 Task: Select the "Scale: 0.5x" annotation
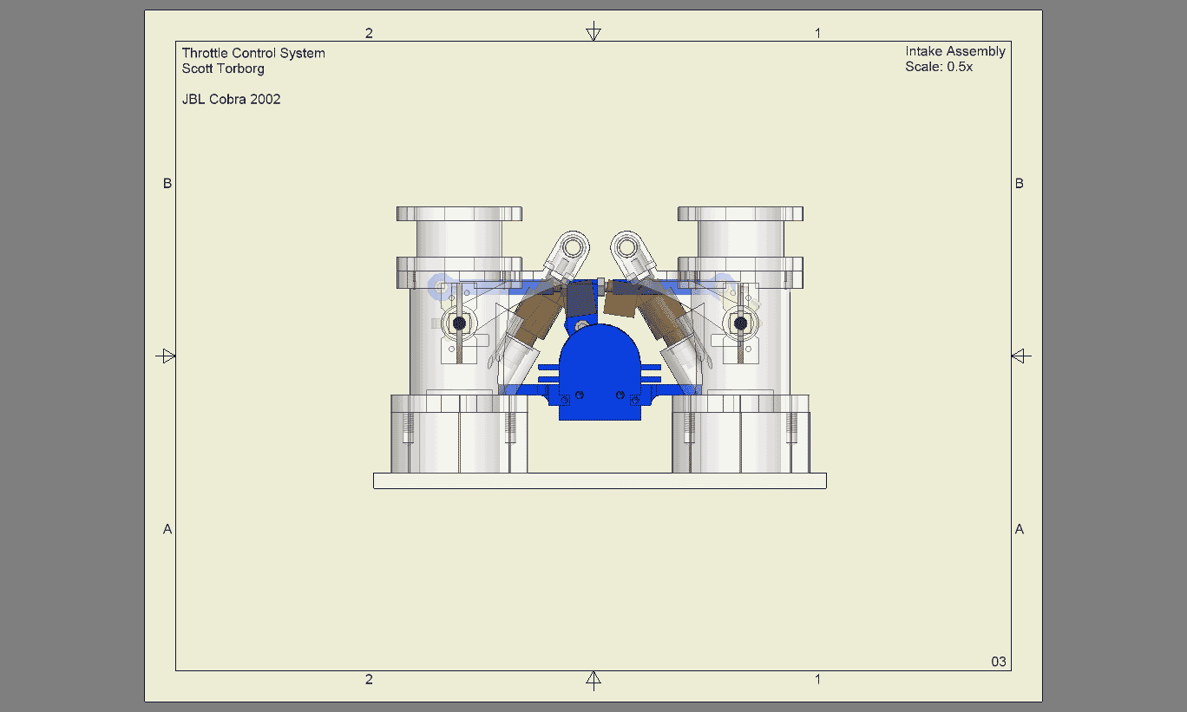(x=939, y=67)
